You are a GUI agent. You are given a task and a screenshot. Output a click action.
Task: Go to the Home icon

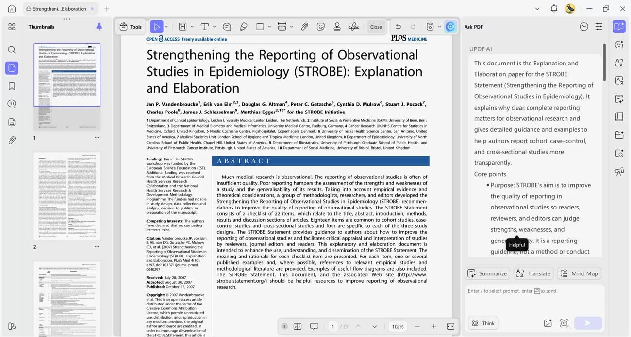[12, 9]
